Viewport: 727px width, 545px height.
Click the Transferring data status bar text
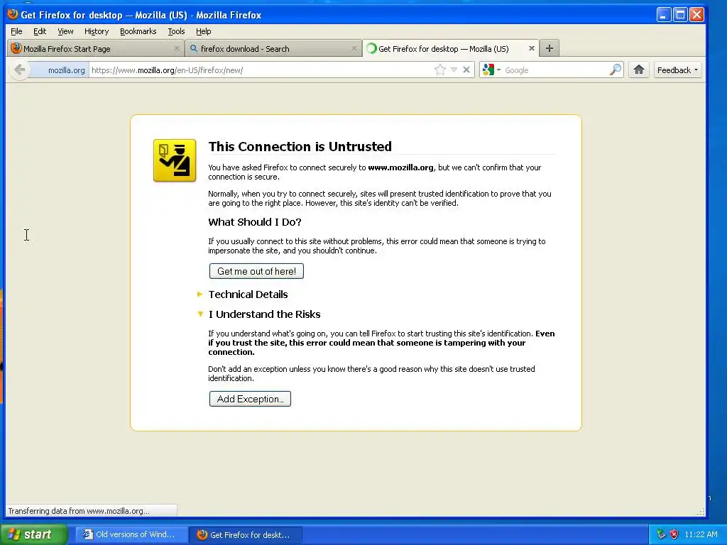pos(79,511)
